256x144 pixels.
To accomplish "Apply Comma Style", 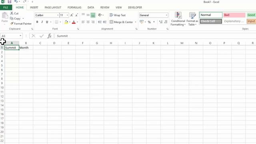I will tap(154, 22).
